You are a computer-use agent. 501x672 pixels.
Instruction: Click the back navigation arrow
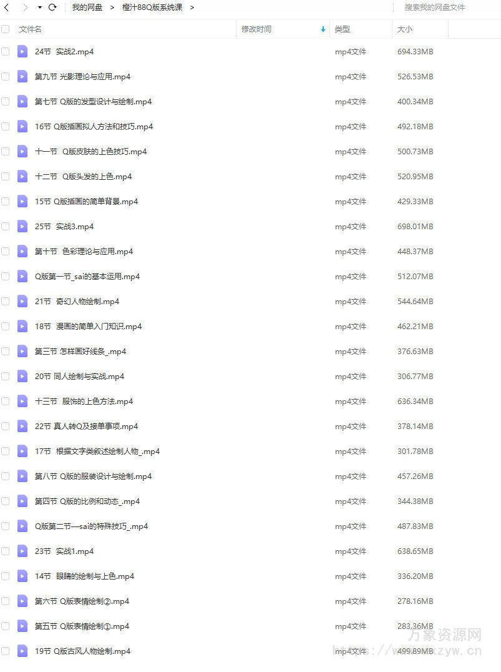tap(6, 7)
